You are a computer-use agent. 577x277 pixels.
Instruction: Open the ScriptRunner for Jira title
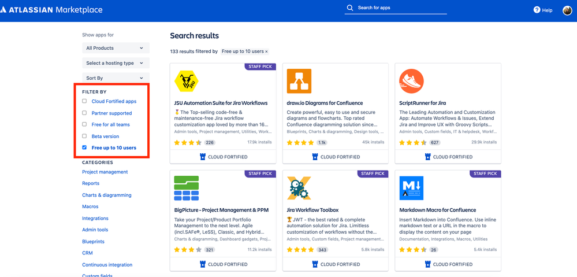[x=422, y=103]
